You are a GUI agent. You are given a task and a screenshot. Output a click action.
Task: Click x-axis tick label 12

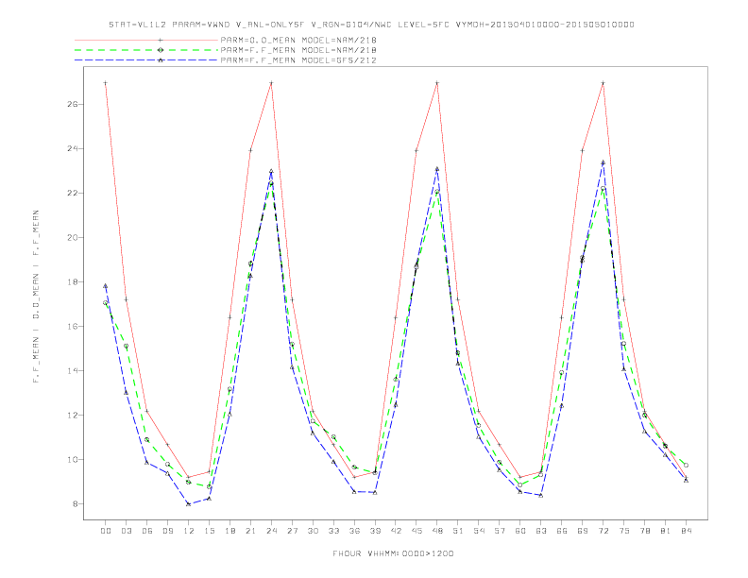click(189, 531)
